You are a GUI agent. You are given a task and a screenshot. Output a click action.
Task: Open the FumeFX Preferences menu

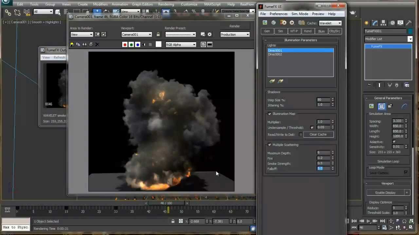pyautogui.click(x=279, y=14)
